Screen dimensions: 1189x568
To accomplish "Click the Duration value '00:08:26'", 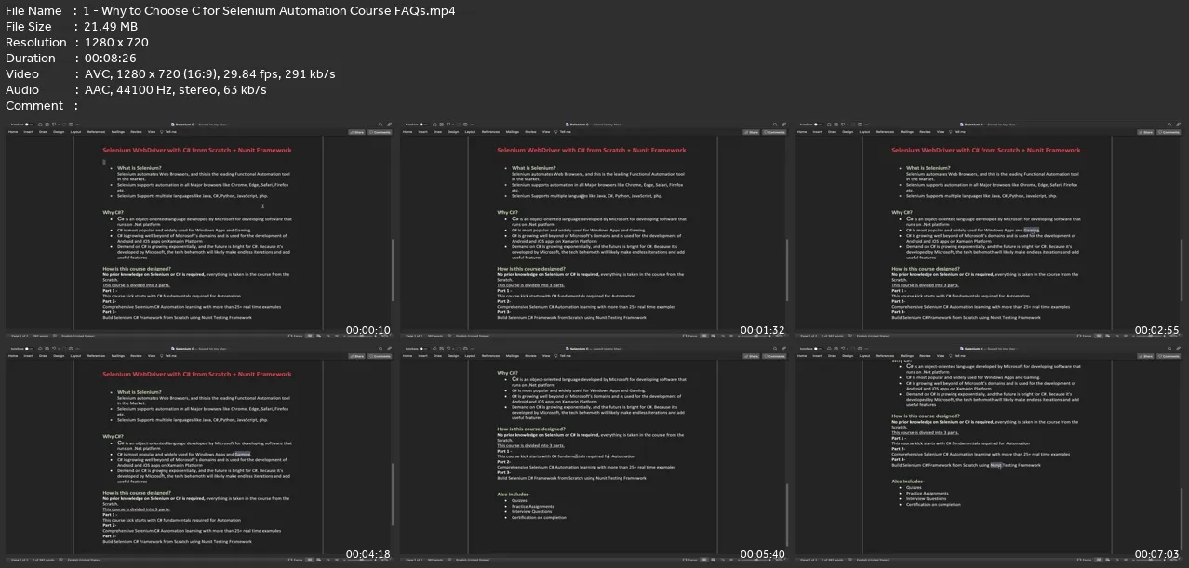I will (x=112, y=58).
